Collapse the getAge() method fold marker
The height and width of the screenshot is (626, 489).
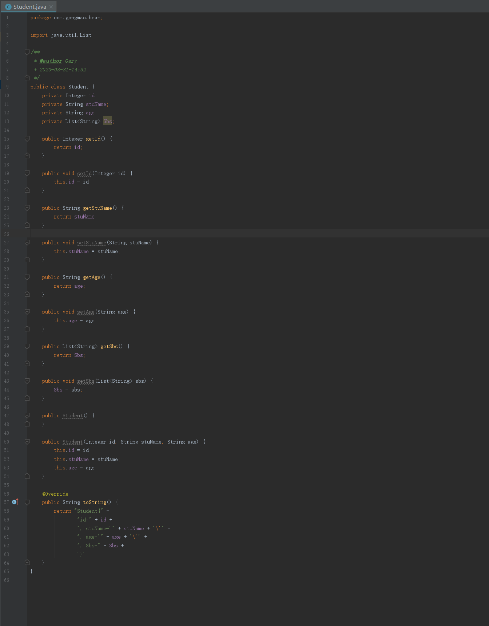[27, 277]
